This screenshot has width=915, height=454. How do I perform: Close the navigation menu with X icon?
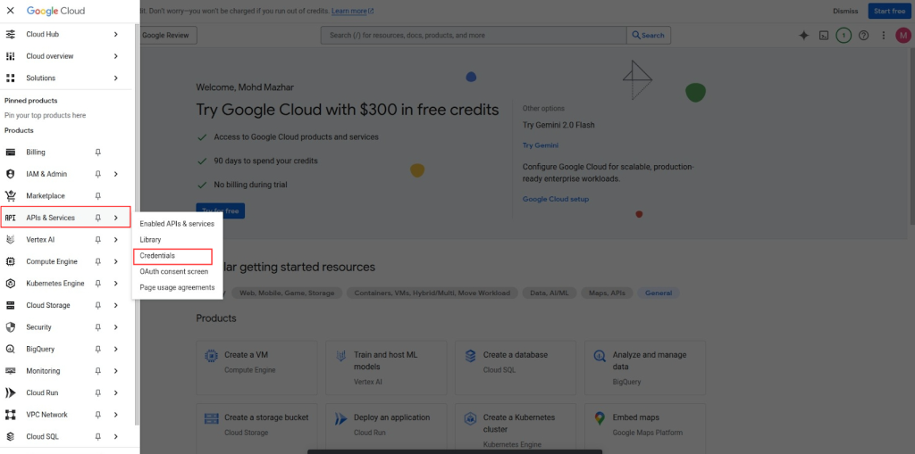point(11,11)
